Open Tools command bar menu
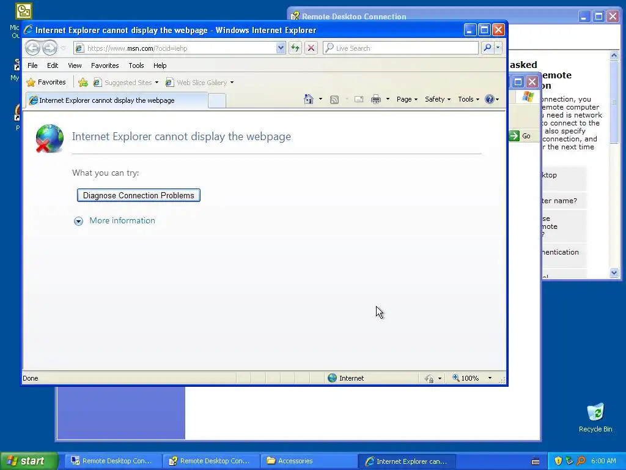Viewport: 626px width, 470px height. pyautogui.click(x=468, y=99)
